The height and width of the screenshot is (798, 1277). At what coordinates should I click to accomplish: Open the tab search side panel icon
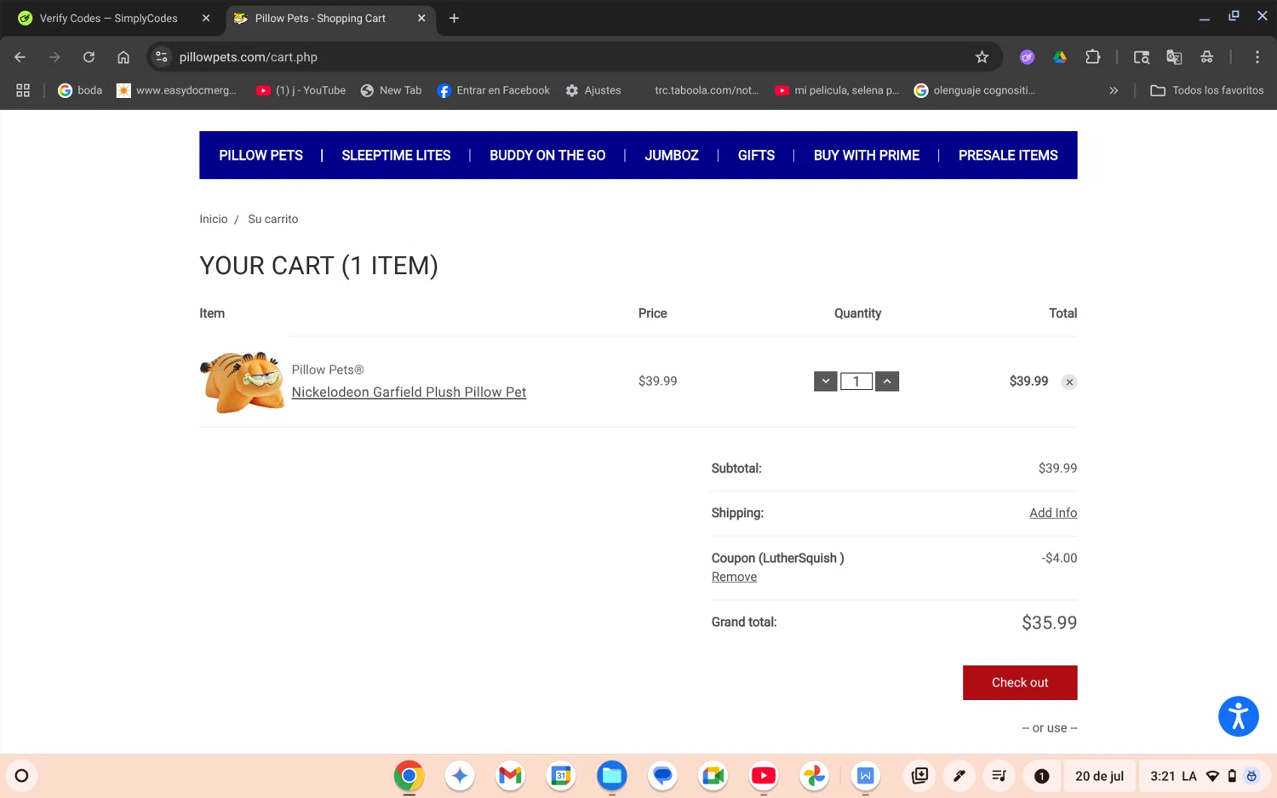[1142, 57]
